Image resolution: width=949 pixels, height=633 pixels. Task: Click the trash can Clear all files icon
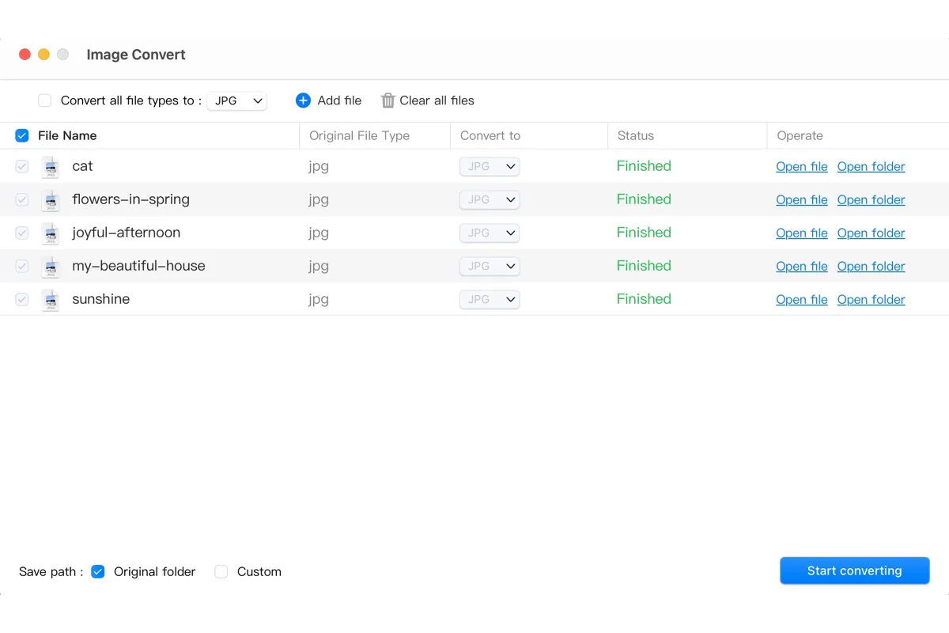(388, 100)
